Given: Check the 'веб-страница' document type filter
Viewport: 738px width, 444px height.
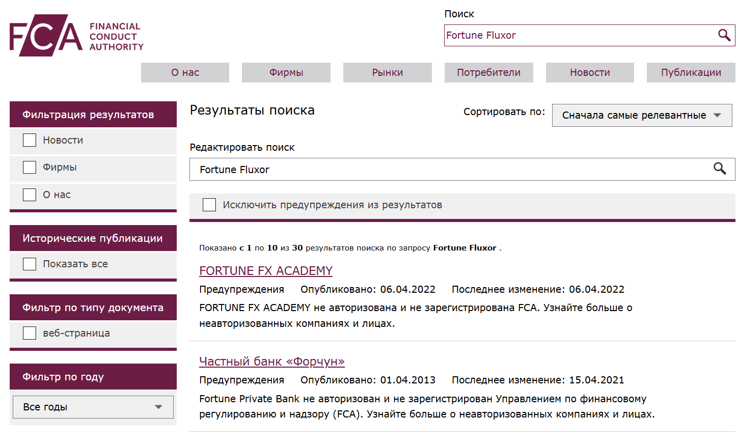Looking at the screenshot, I should [x=29, y=332].
